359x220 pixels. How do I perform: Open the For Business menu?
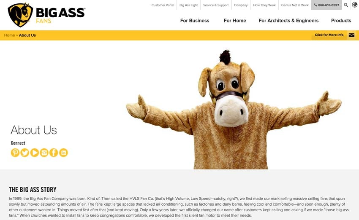(195, 21)
